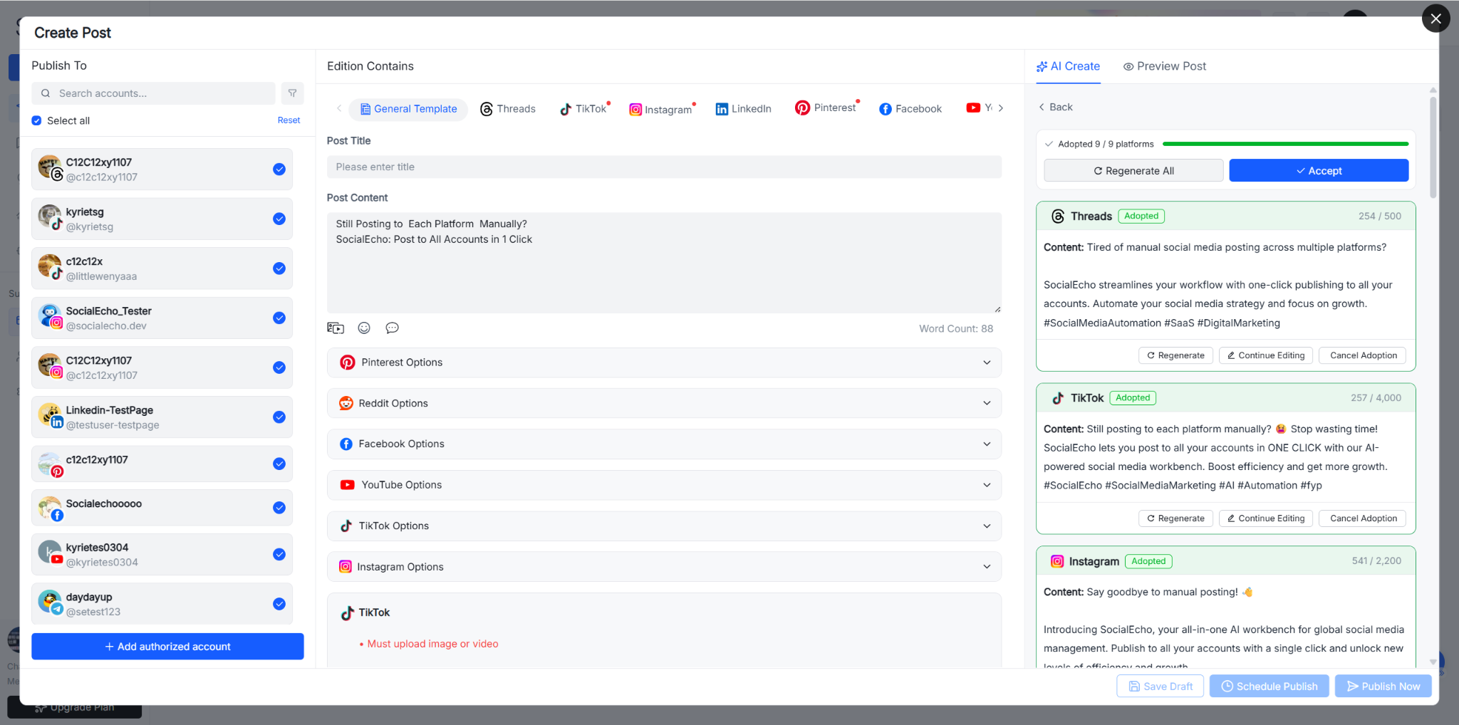Click the kyrietsg account avatar
Screen dimensions: 1459x725
click(51, 217)
